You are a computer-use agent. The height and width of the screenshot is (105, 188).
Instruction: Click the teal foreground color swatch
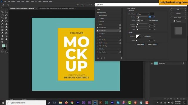(x=3, y=46)
